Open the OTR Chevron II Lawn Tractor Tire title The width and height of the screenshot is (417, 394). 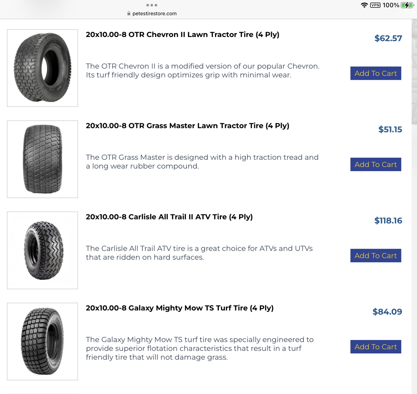pyautogui.click(x=182, y=35)
